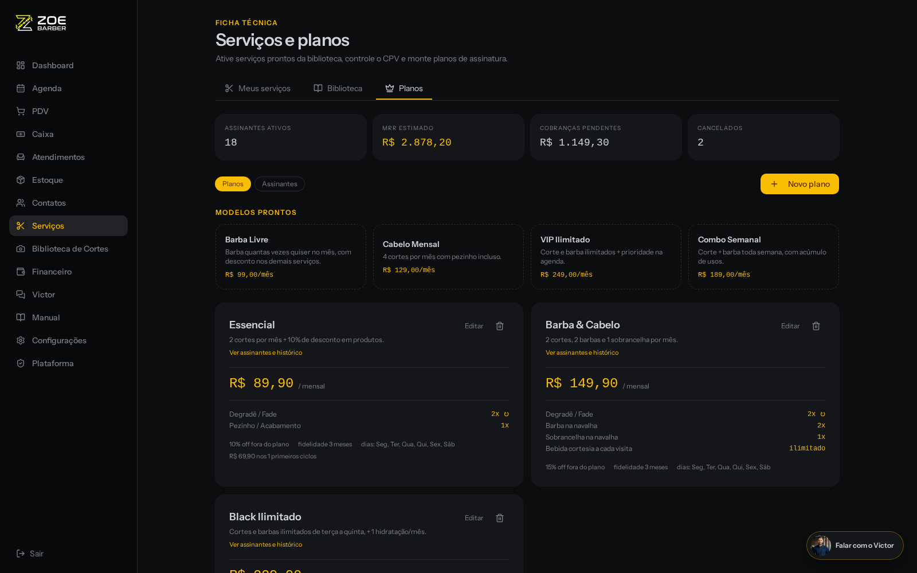Open Contatos via its people icon

[21, 203]
